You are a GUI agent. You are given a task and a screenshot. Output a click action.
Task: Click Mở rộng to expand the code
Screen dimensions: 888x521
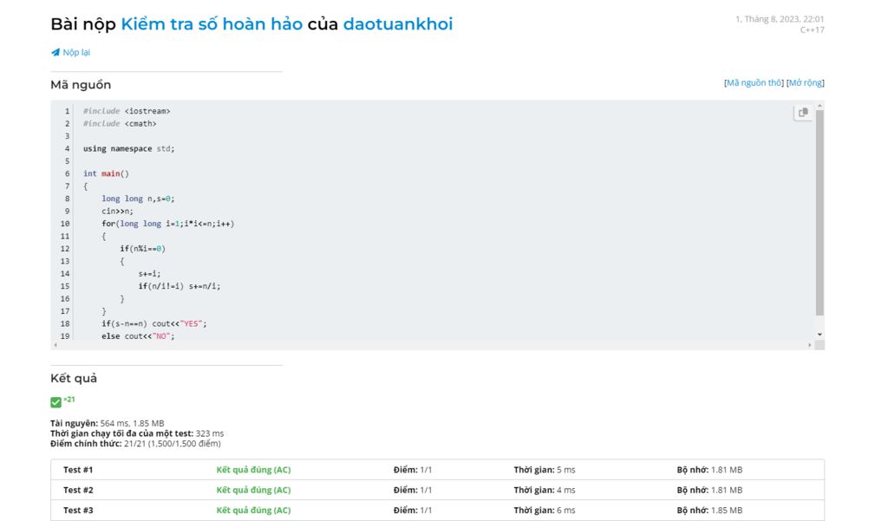[x=806, y=82]
